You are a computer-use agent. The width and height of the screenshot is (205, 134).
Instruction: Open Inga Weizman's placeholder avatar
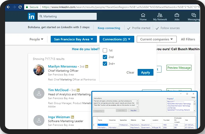click(x=39, y=120)
